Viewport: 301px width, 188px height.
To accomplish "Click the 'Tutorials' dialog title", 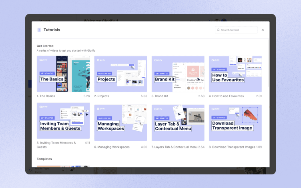I will click(x=52, y=30).
